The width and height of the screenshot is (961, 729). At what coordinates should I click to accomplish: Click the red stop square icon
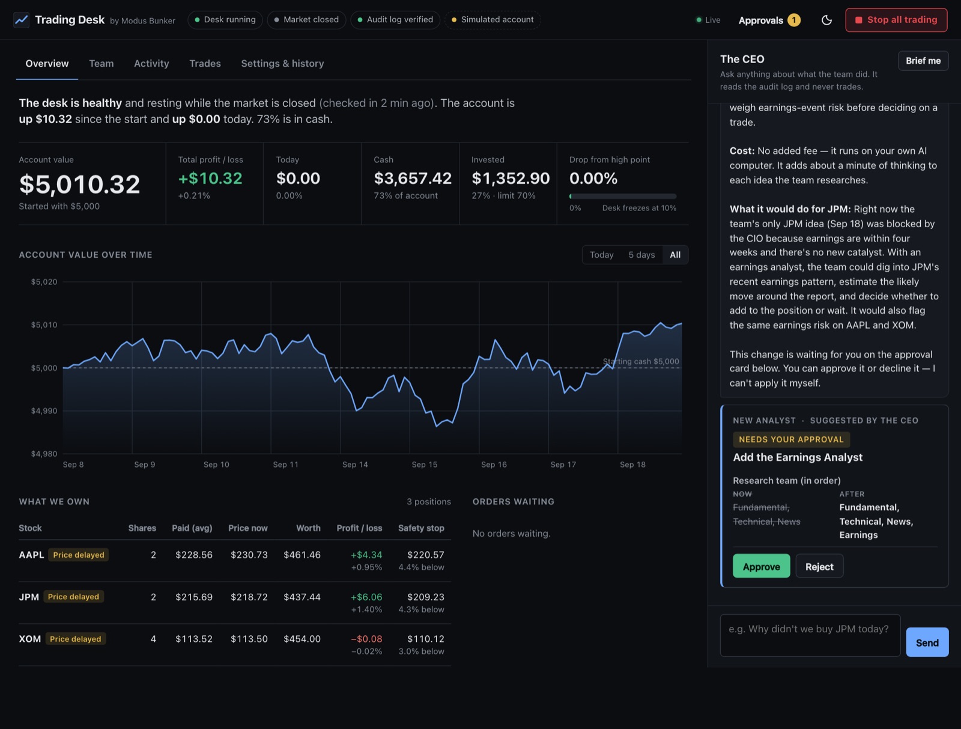(858, 20)
